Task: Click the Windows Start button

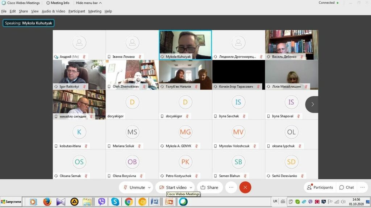Action: [x=12, y=202]
